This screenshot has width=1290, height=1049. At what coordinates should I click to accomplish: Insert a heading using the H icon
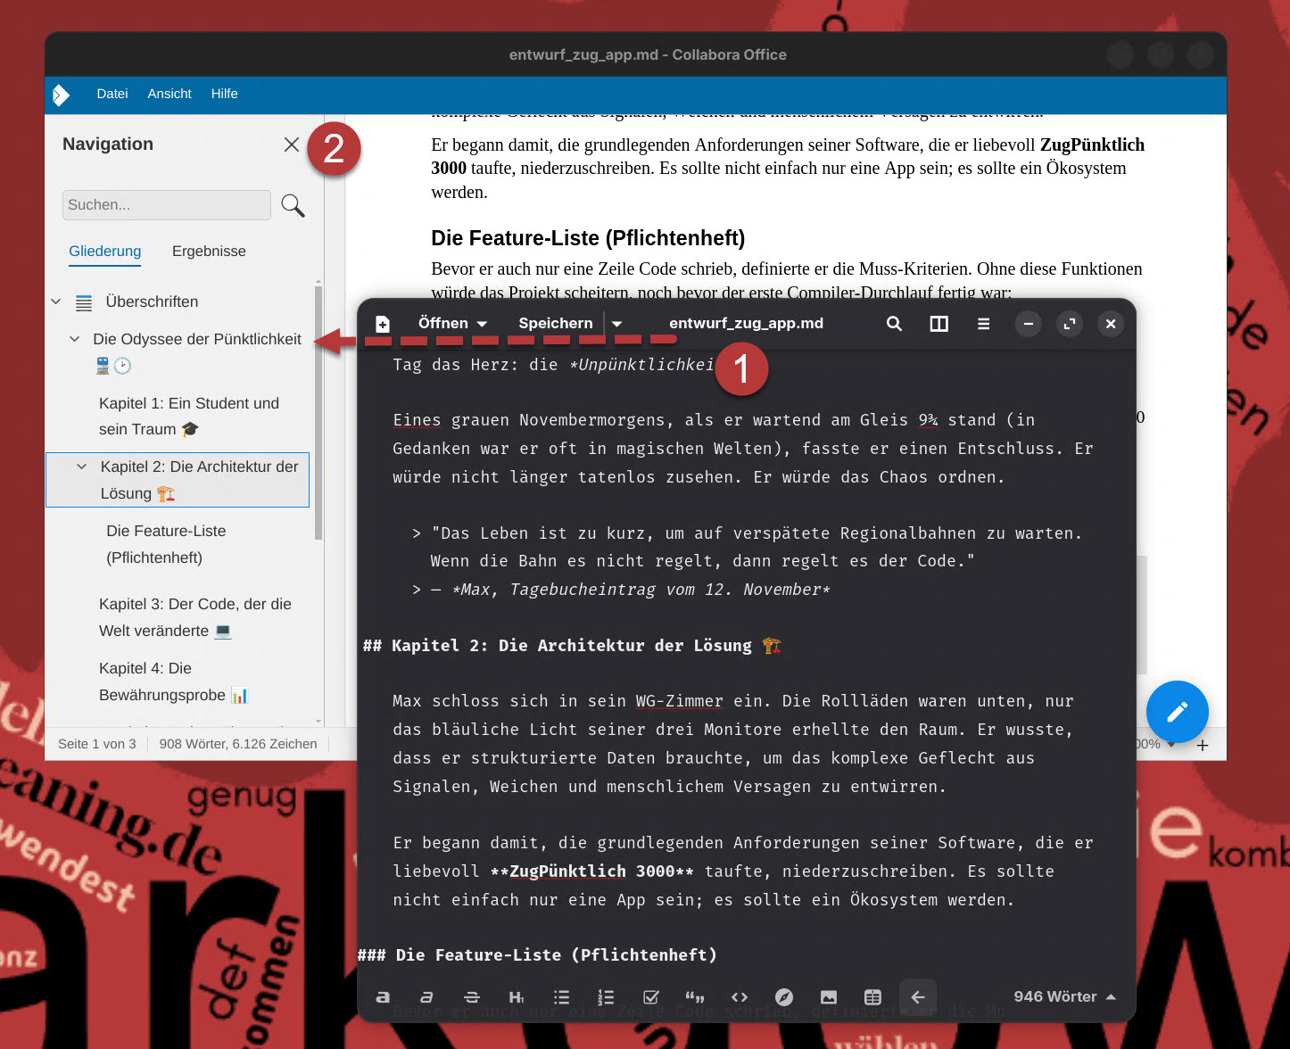(x=516, y=997)
